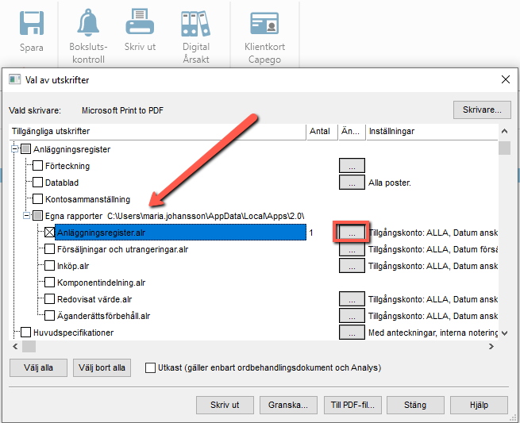Click the Skriv ut printer icon
Viewport: 520px width, 423px height.
(x=140, y=22)
